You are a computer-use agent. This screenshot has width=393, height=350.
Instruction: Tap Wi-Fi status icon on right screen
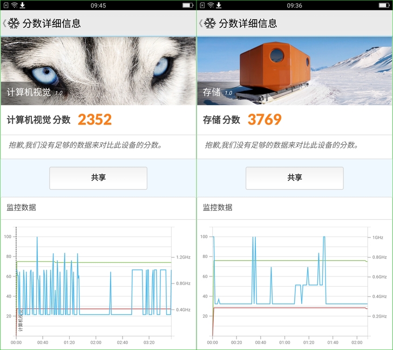tap(211, 5)
